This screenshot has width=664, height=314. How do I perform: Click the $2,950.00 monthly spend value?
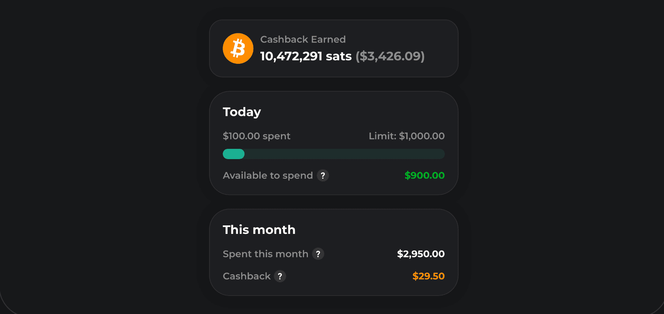(x=420, y=254)
